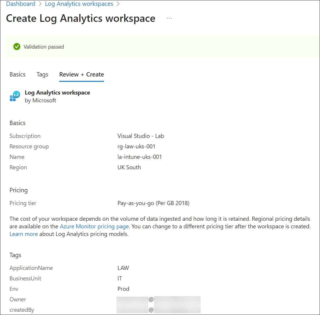320x315 pixels.
Task: Click the Log Analytics workspace icon
Action: 15,96
